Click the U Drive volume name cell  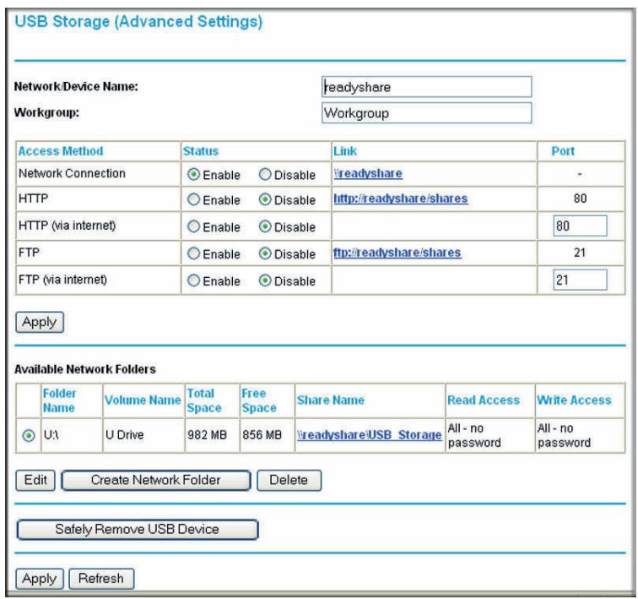tap(125, 435)
